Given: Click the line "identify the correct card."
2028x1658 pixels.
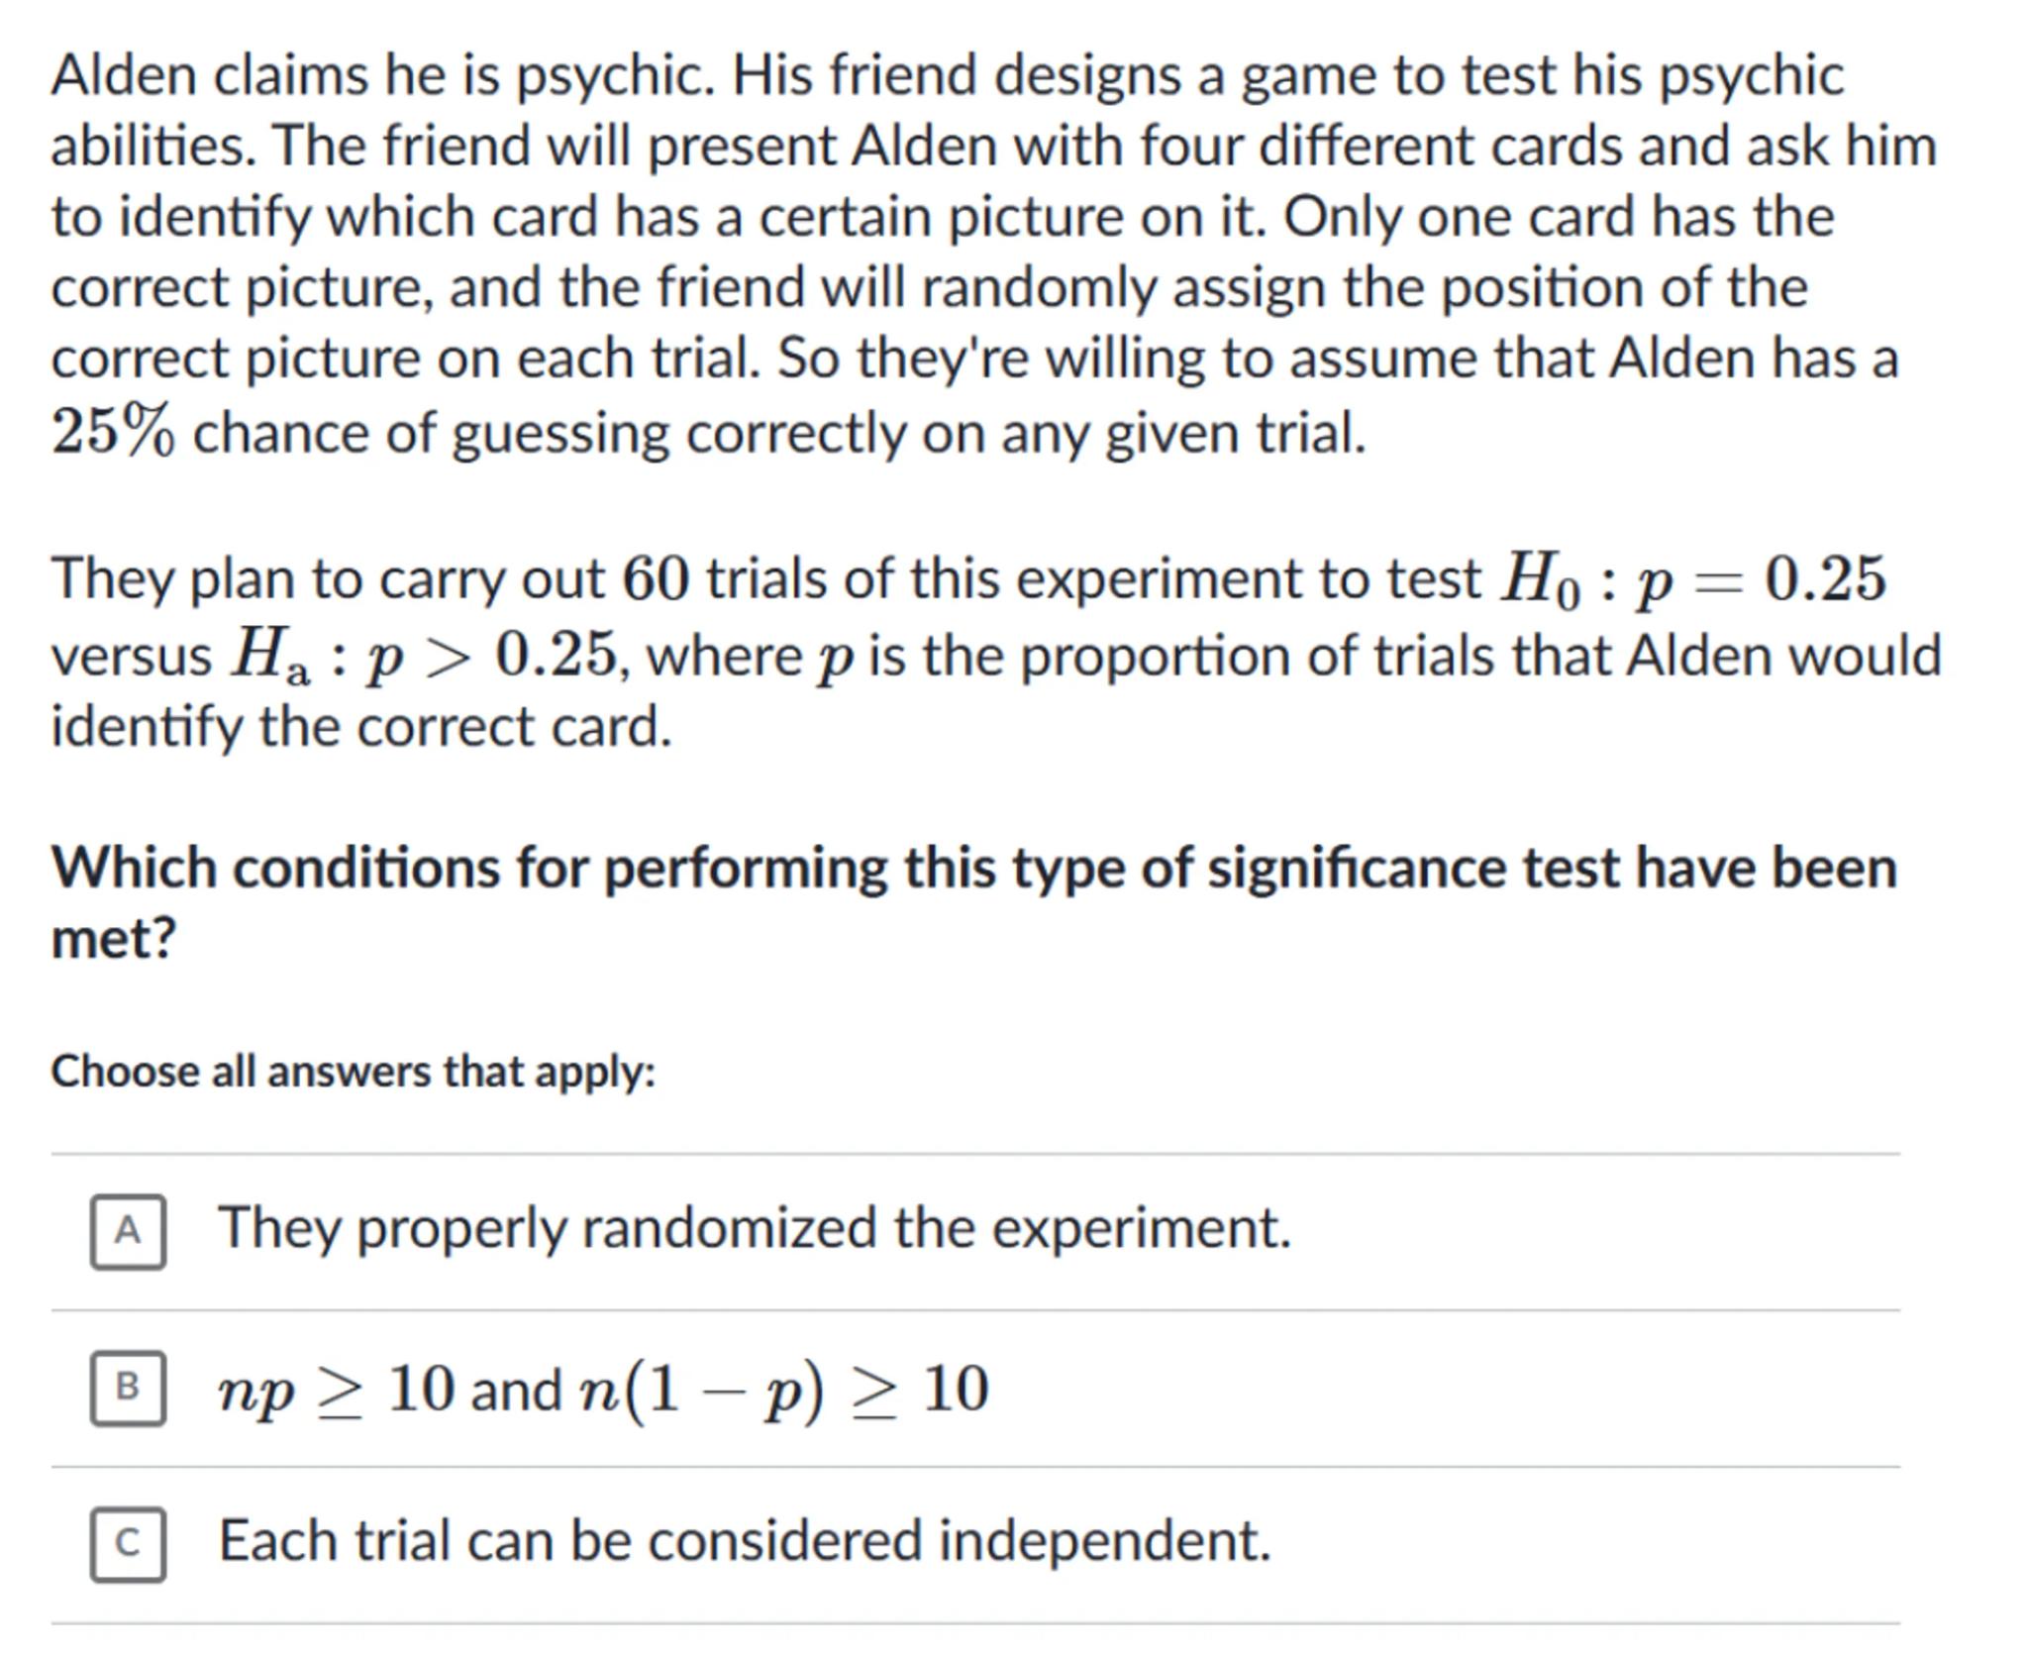Looking at the screenshot, I should (361, 727).
